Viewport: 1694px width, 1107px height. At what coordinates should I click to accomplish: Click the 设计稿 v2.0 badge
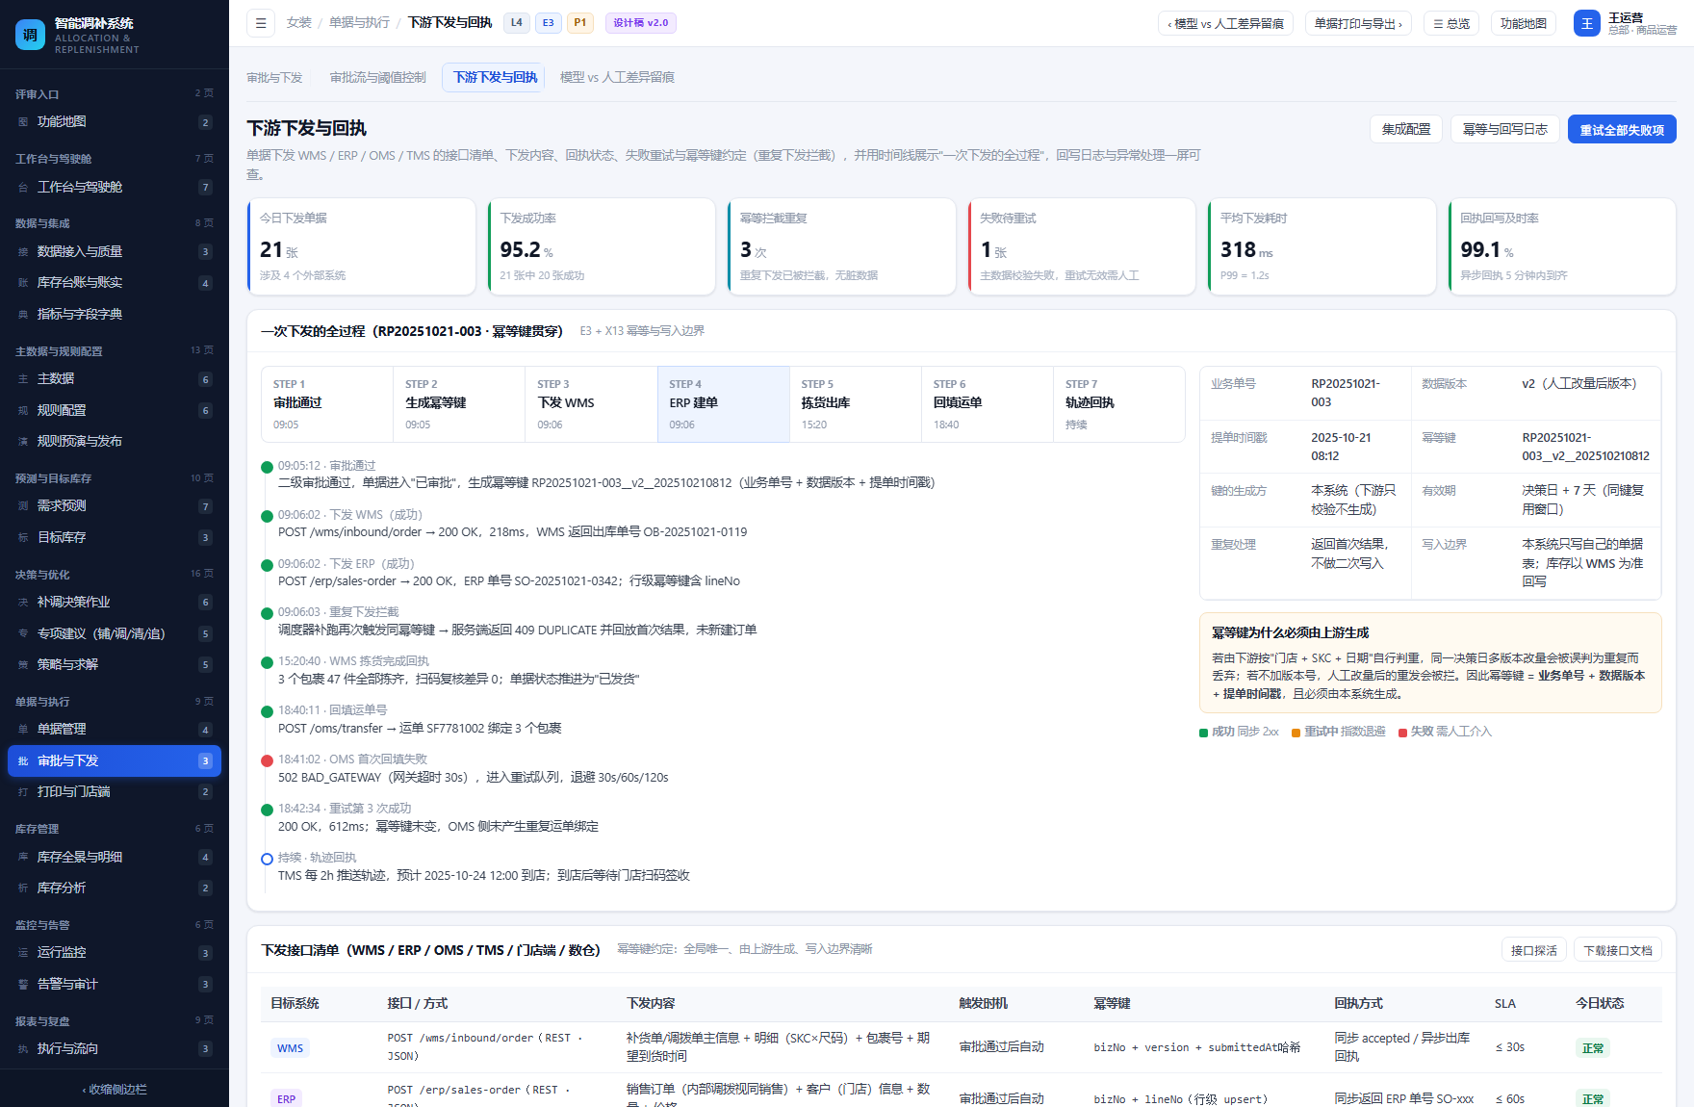(641, 23)
